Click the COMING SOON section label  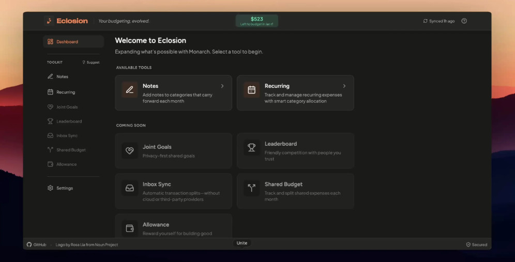[x=131, y=126]
